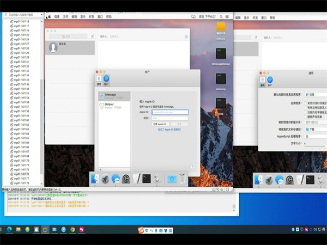Viewport: 327px width, 245px height.
Task: Open Finder in the left VM dock
Action: tap(95, 179)
